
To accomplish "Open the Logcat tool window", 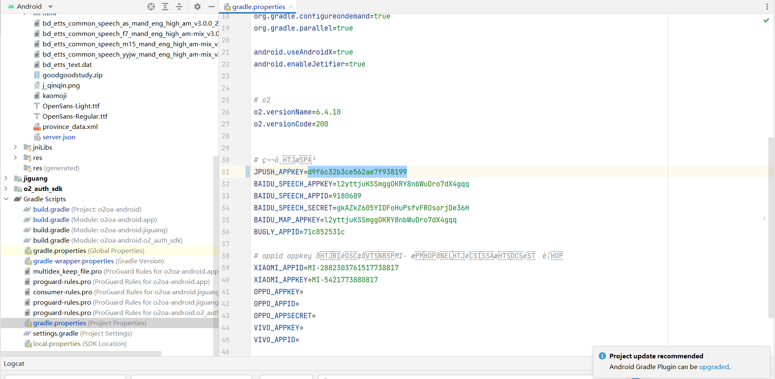I will [14, 364].
